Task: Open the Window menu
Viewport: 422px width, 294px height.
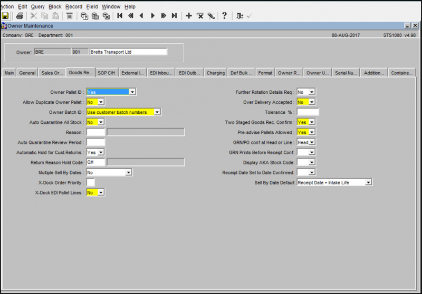Action: point(111,6)
